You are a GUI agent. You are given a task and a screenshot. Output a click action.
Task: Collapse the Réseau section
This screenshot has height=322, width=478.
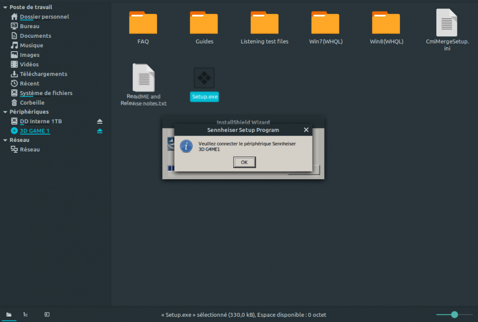4,140
